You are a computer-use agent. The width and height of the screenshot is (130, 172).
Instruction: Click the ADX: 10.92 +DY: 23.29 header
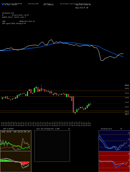(15, 132)
